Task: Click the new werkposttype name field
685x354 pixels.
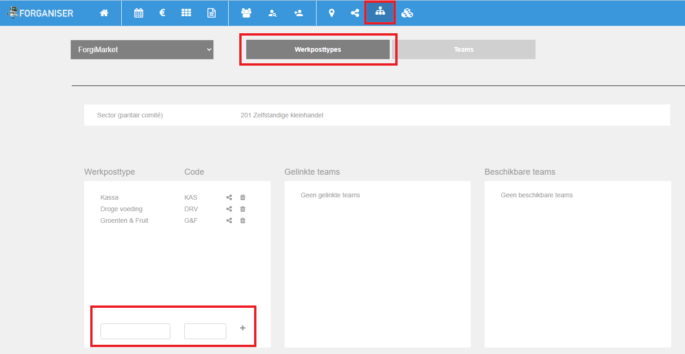Action: click(x=135, y=331)
